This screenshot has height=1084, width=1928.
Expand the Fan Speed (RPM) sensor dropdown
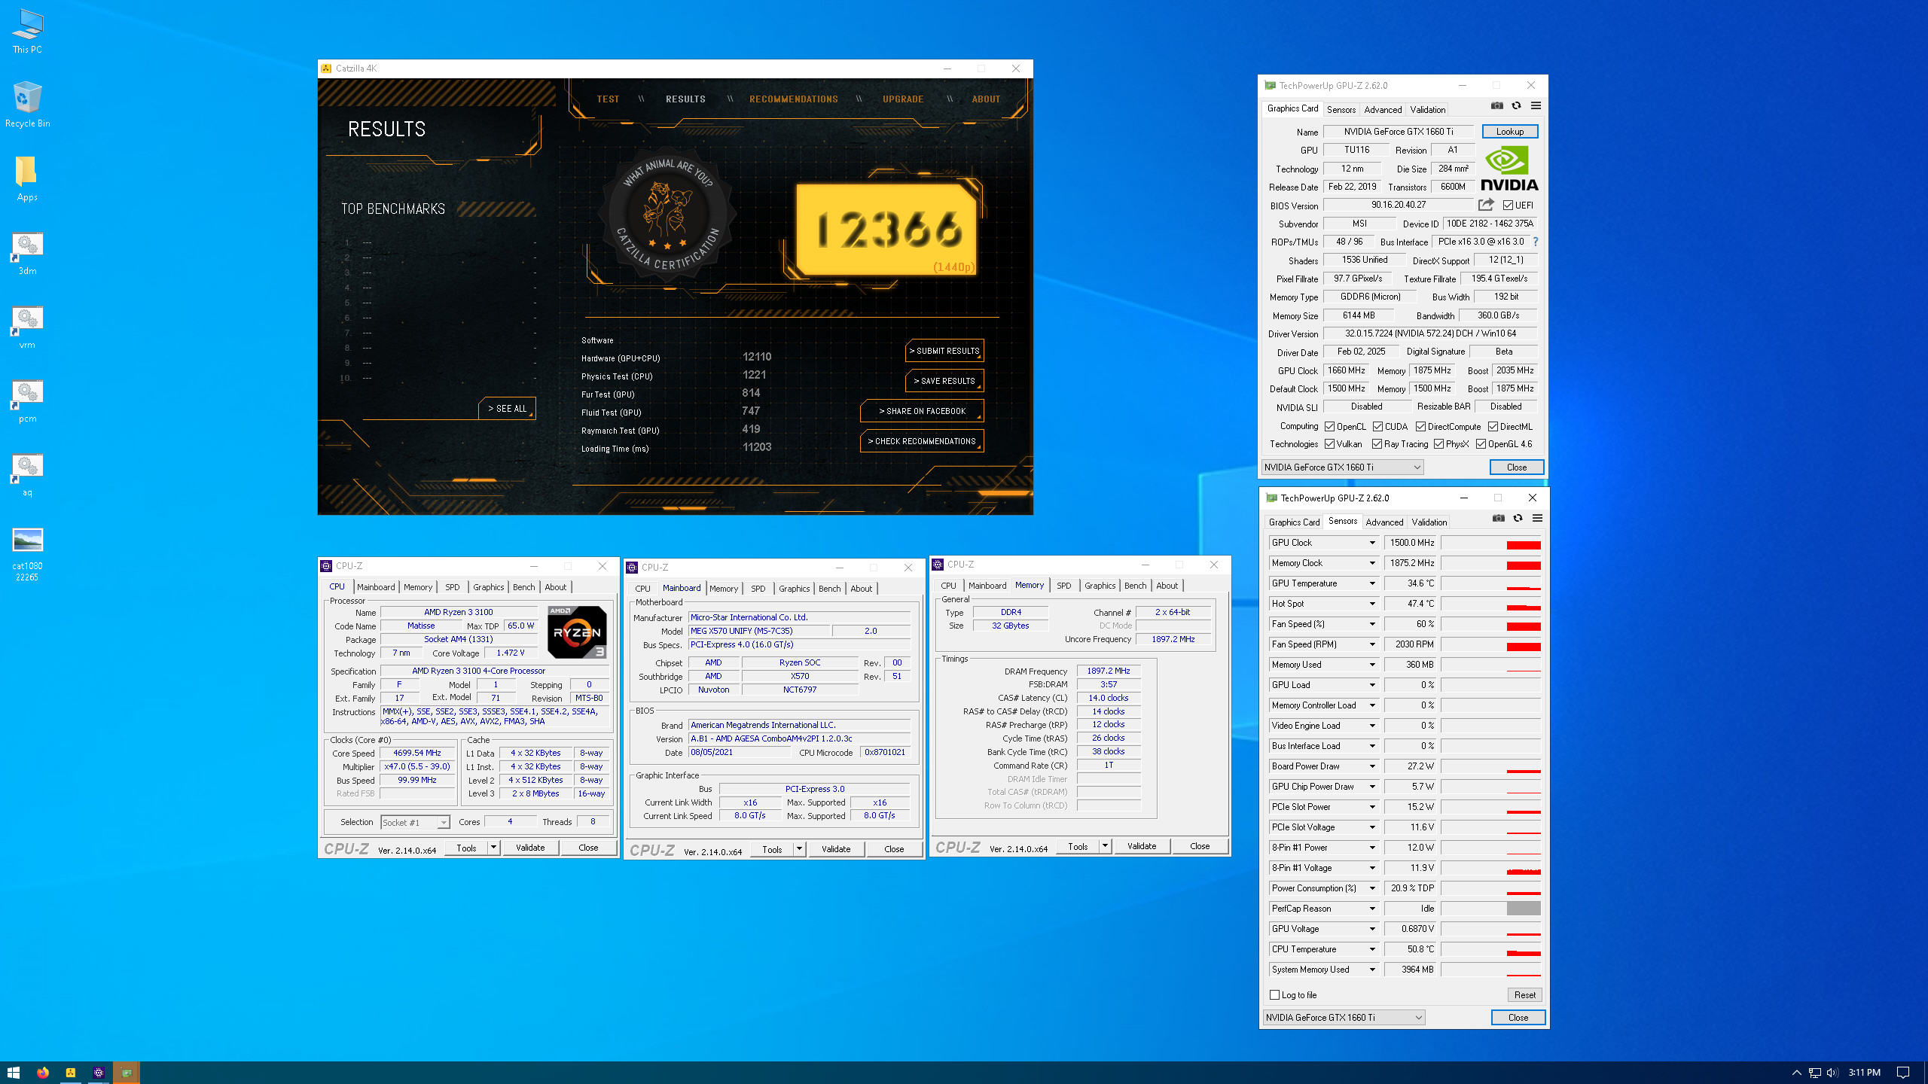pos(1372,644)
